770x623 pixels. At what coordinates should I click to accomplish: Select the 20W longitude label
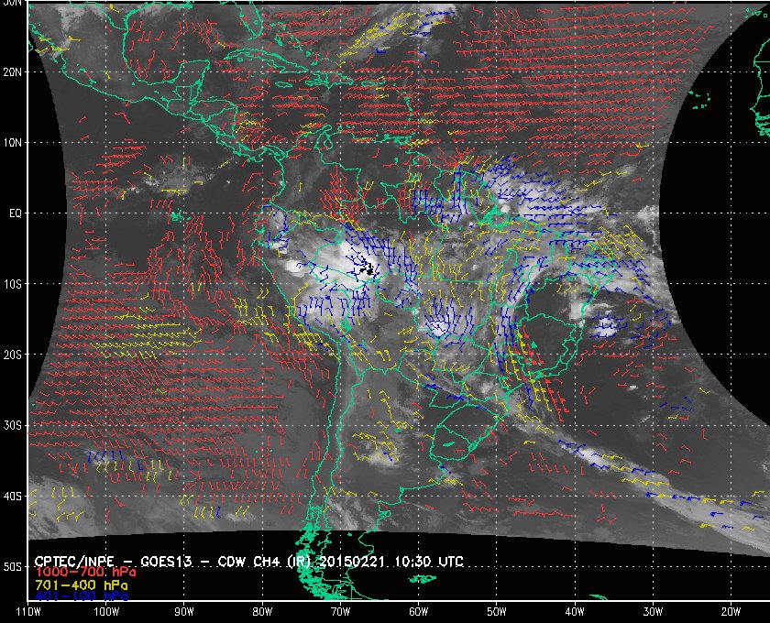coord(731,611)
